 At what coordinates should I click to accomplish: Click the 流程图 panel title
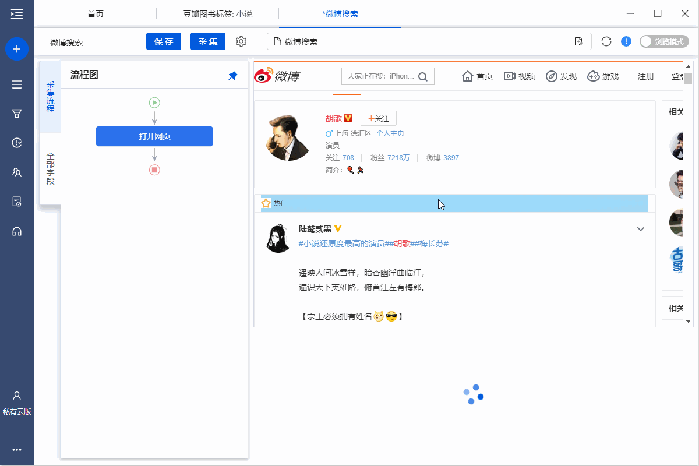click(84, 75)
